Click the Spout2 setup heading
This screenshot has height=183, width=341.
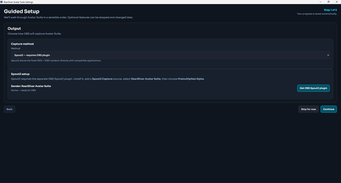(x=20, y=74)
